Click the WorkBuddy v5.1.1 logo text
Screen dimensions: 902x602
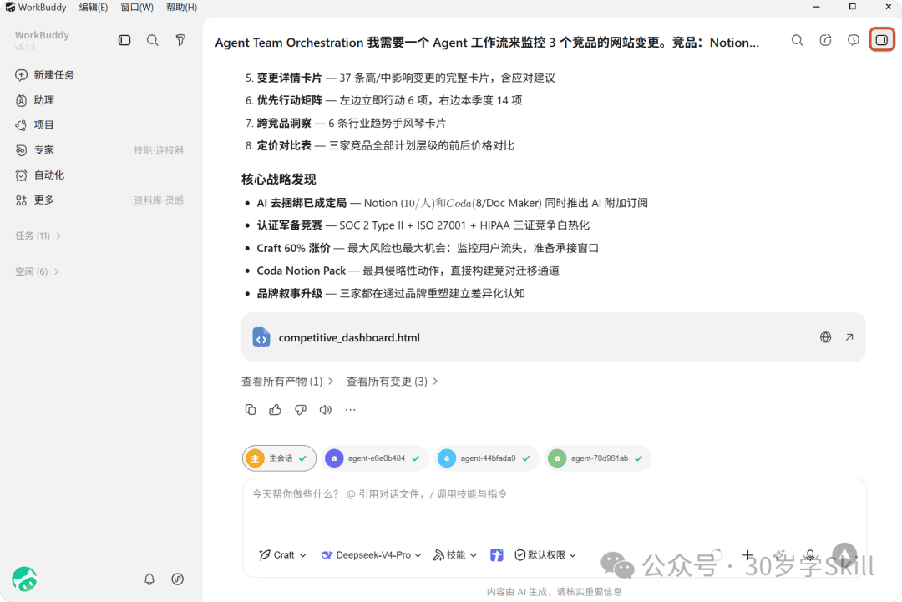click(42, 40)
